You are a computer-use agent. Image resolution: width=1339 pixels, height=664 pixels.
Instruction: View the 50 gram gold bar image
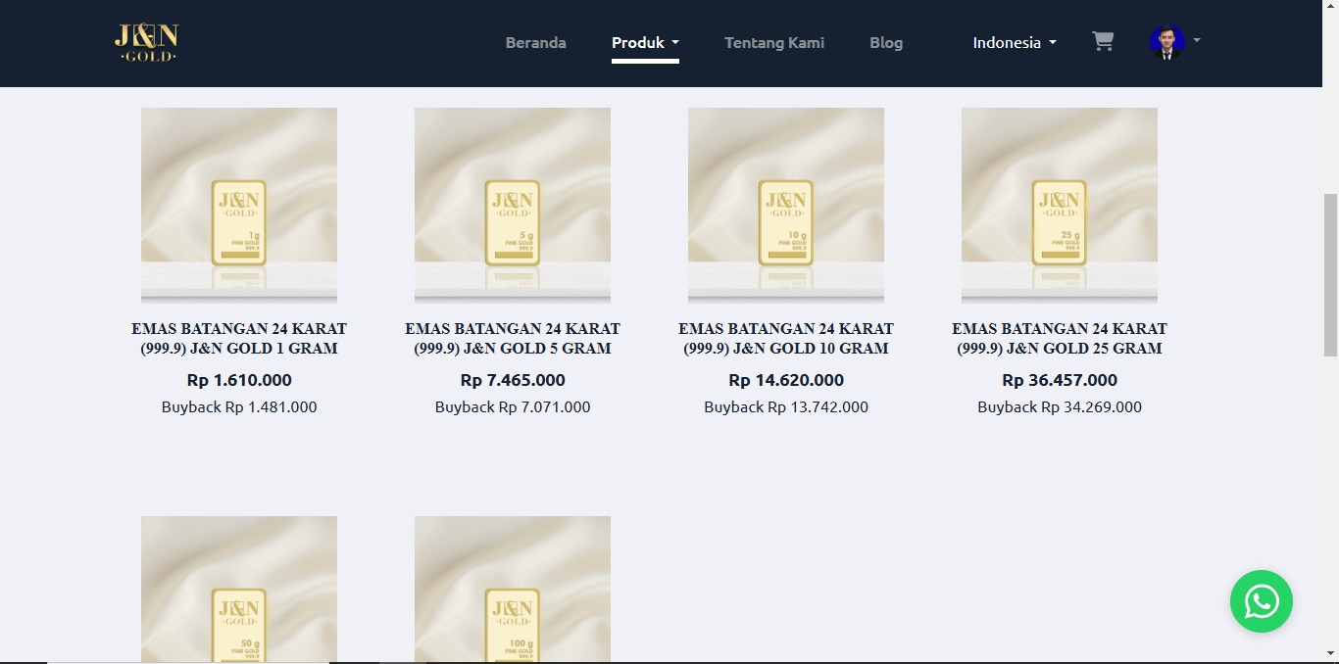[239, 590]
